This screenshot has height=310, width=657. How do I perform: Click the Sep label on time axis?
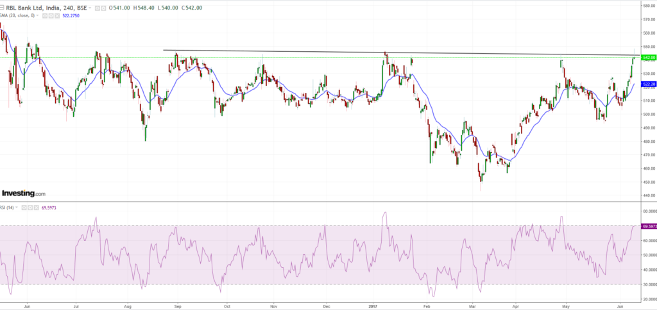point(177,306)
